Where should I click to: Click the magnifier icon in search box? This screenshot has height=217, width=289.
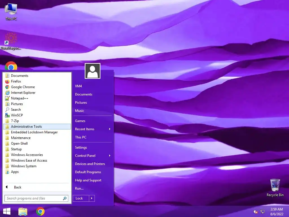(x=65, y=198)
